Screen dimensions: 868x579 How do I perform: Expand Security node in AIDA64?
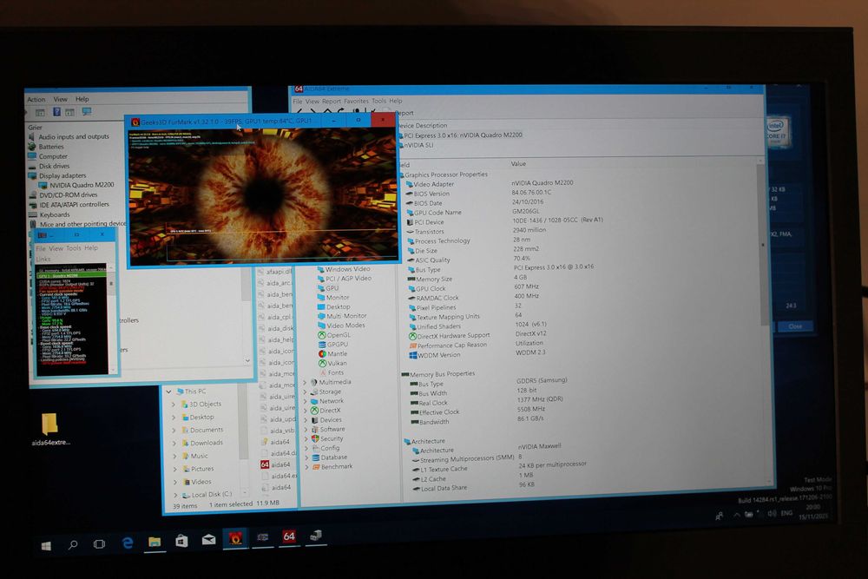coord(306,439)
